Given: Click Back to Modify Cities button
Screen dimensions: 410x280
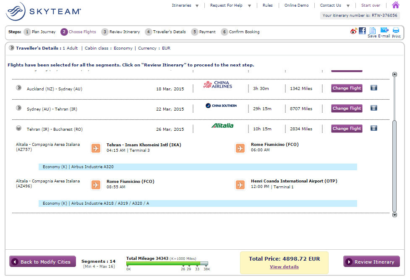Looking at the screenshot, I should click(x=43, y=262).
